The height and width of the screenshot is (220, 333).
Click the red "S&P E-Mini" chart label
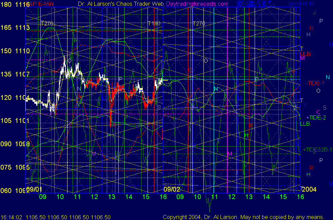pyautogui.click(x=40, y=4)
